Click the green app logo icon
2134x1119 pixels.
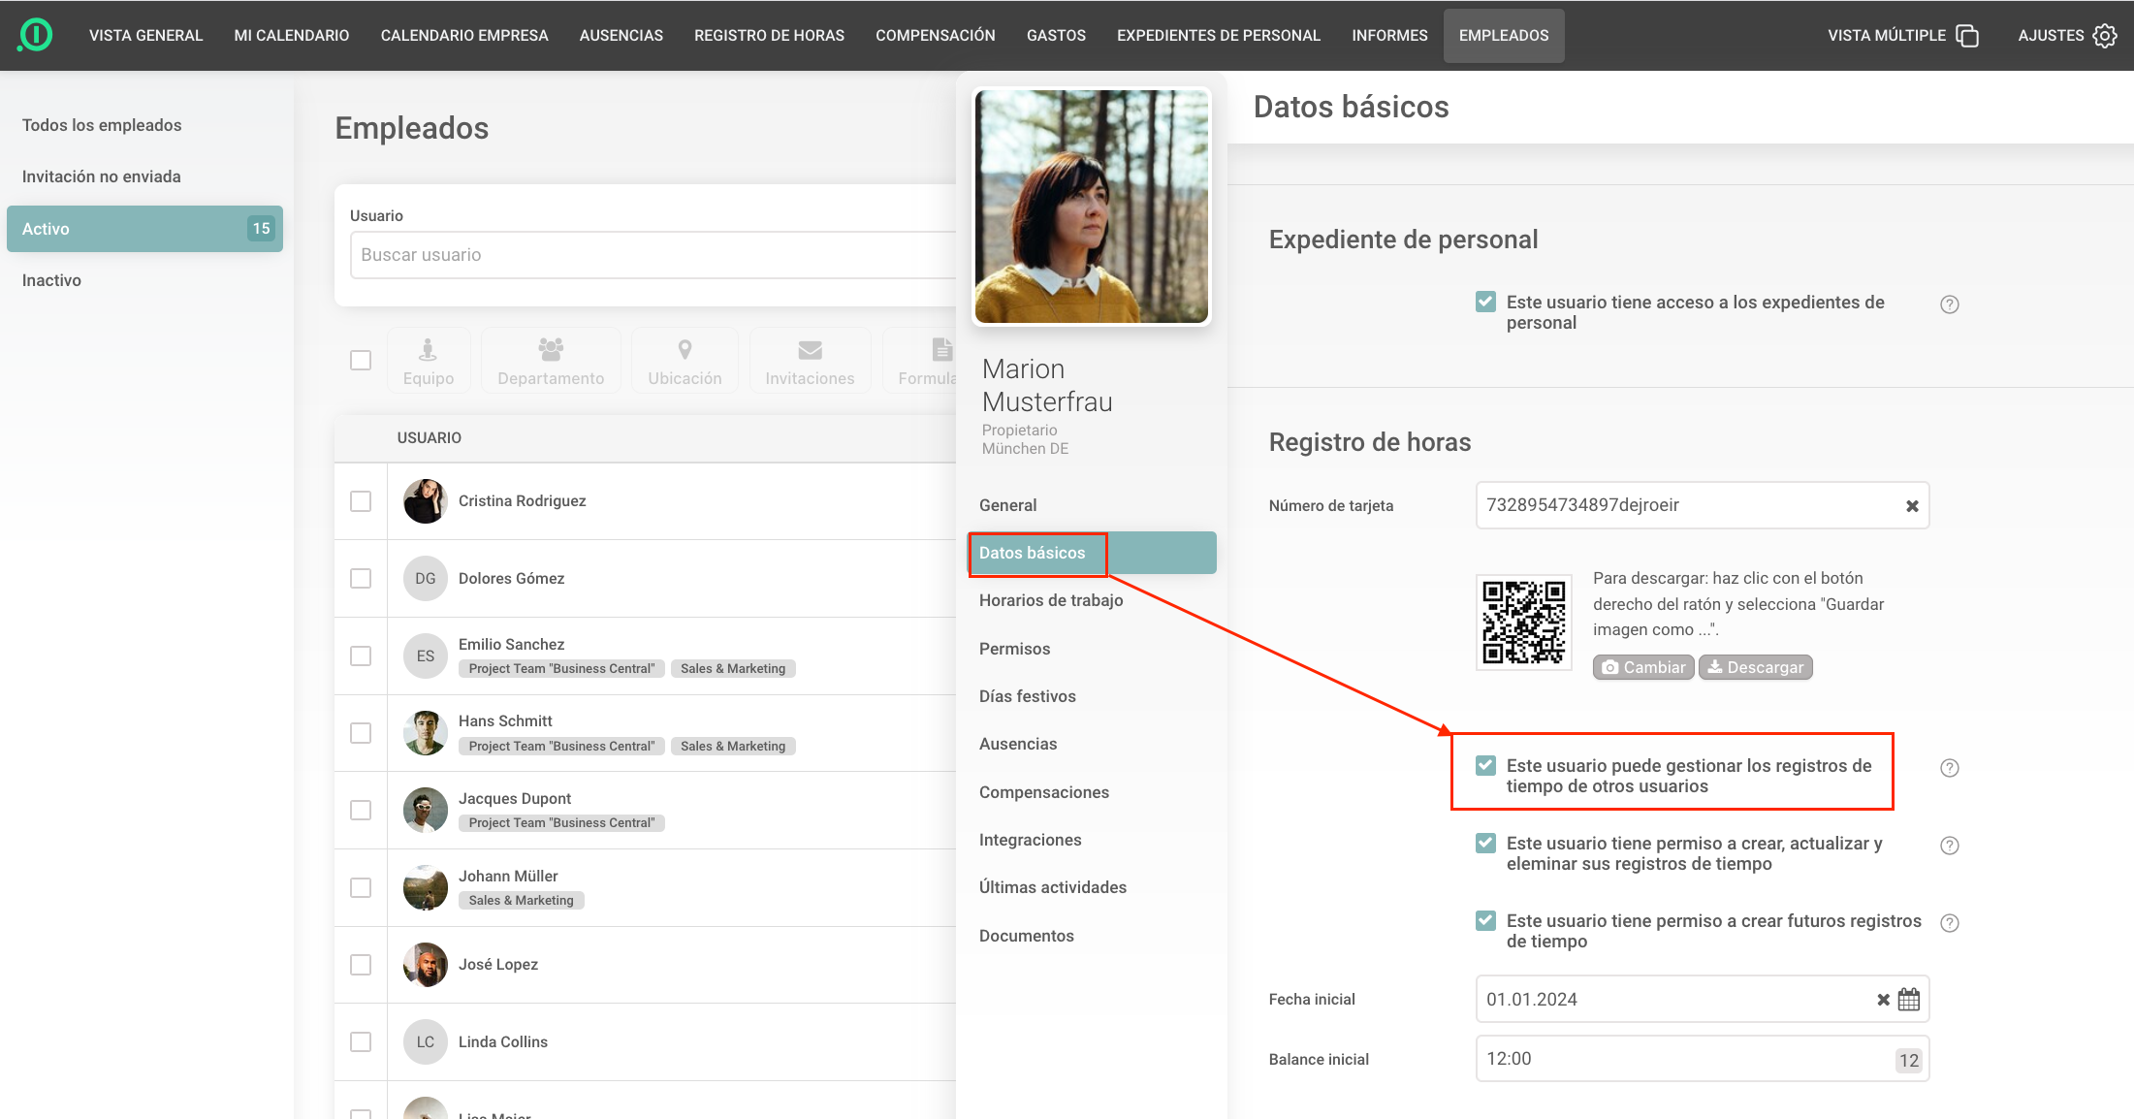[x=36, y=35]
